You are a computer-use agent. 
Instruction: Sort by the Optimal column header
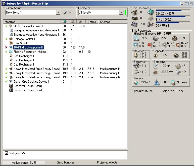92,22
